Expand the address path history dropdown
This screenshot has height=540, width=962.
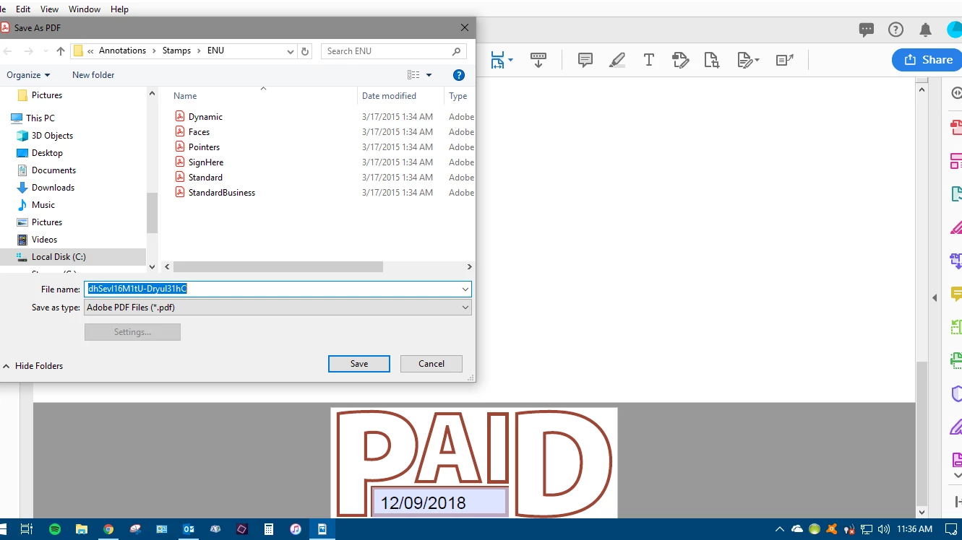(x=291, y=51)
